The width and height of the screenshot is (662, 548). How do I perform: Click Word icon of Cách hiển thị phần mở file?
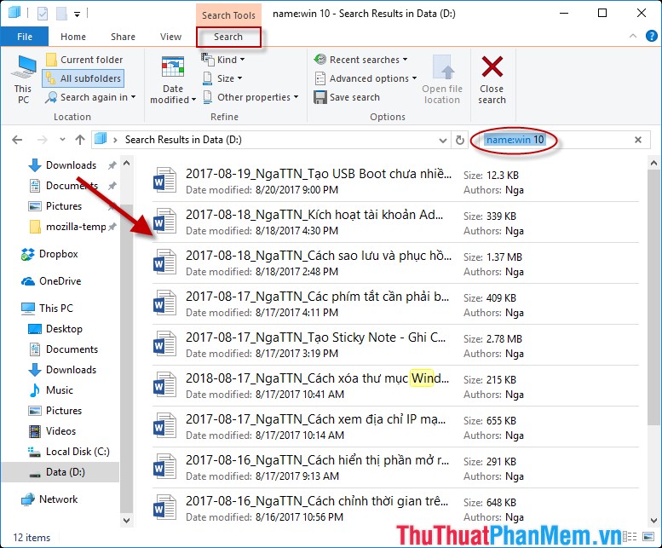(164, 466)
